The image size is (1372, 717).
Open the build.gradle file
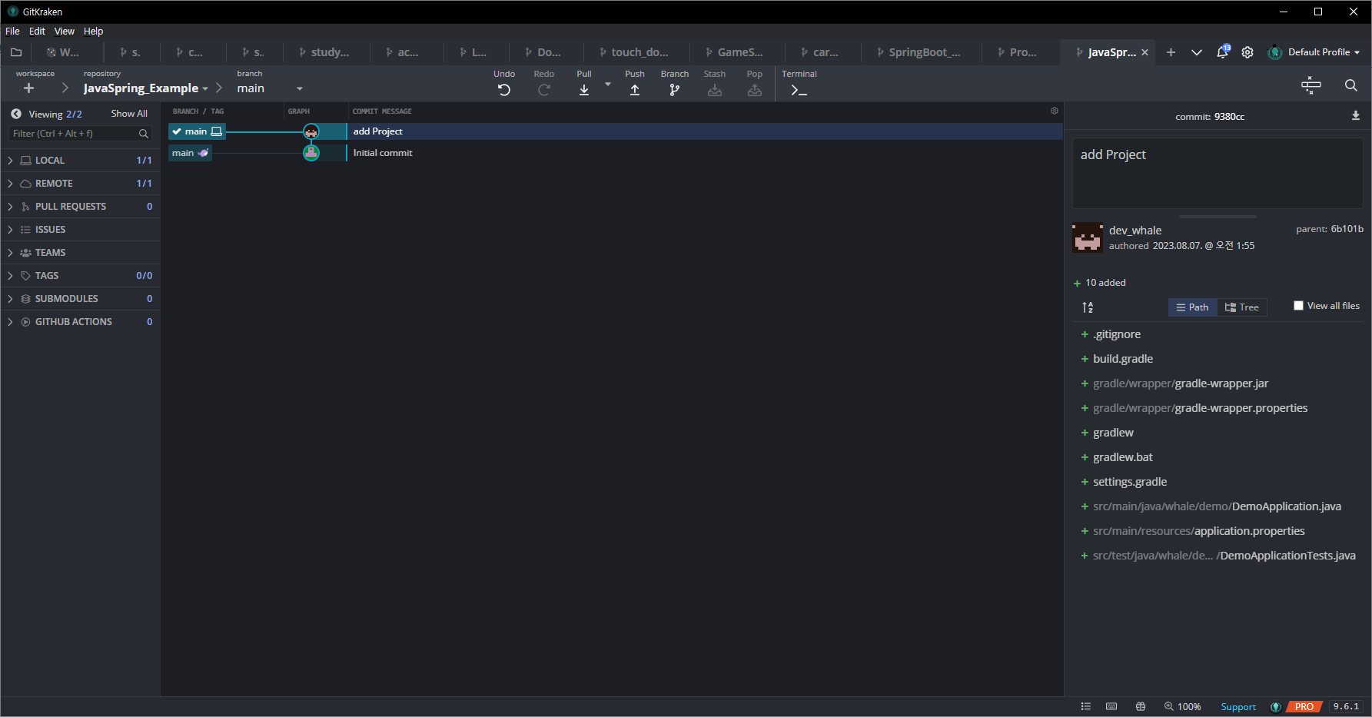[x=1123, y=359]
